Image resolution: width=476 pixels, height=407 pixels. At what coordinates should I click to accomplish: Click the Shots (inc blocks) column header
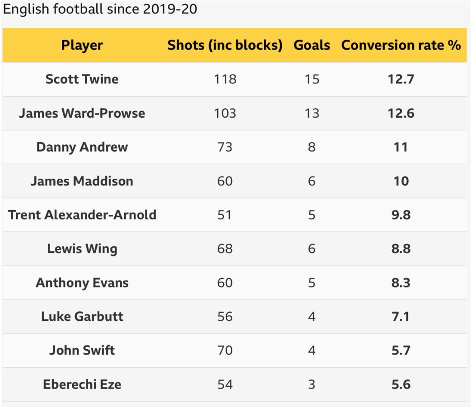(225, 46)
